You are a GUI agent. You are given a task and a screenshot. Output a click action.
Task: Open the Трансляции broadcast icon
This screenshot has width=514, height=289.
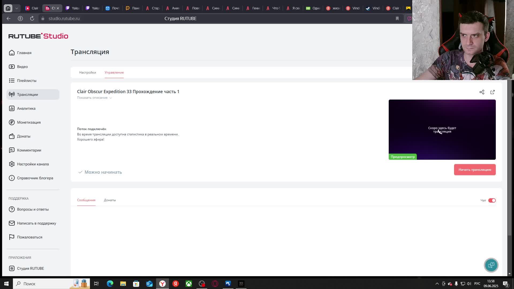point(12,94)
